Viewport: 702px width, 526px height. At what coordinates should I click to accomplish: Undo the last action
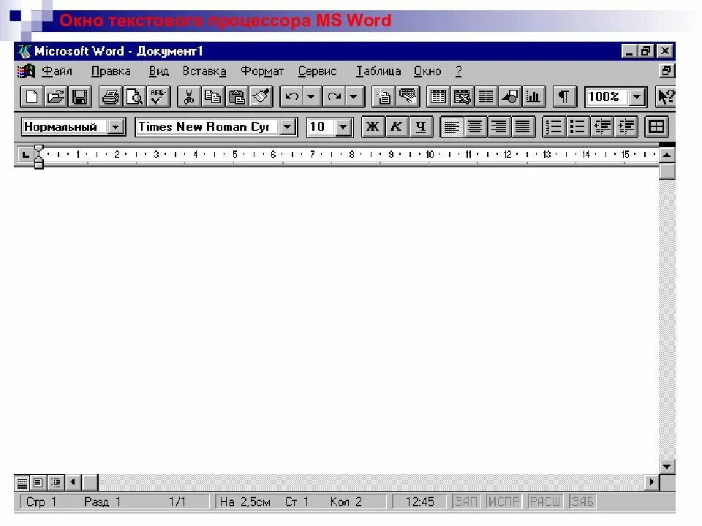292,96
